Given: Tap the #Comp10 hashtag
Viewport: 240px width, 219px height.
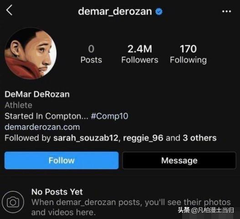Looking at the screenshot, I should 109,116.
